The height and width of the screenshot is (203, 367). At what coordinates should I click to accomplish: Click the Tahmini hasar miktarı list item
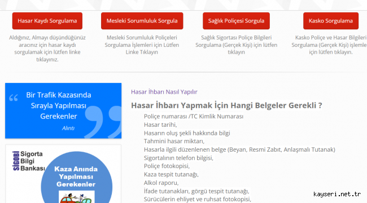pyautogui.click(x=174, y=142)
